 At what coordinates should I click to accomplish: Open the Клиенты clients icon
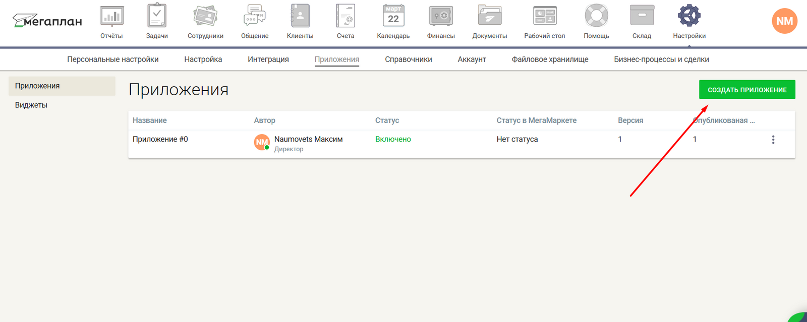tap(300, 17)
